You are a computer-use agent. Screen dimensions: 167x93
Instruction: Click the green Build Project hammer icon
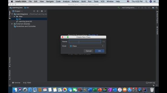click(118, 7)
